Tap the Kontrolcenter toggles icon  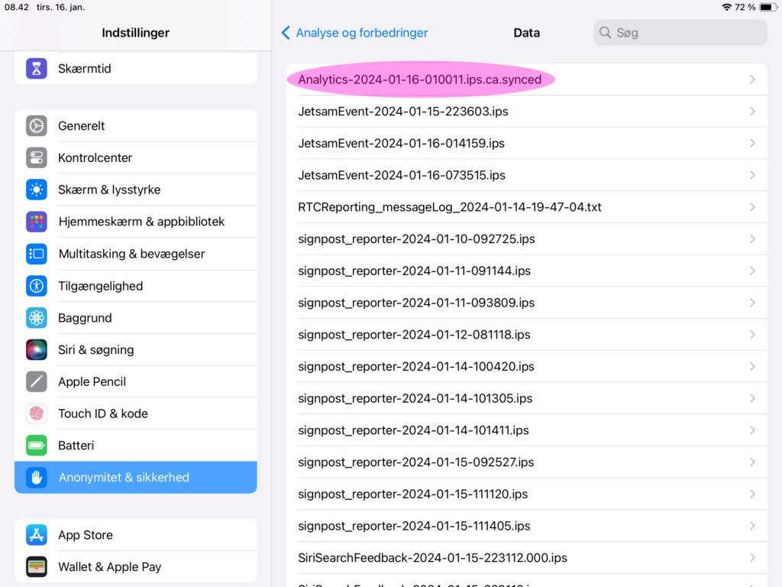coord(37,157)
